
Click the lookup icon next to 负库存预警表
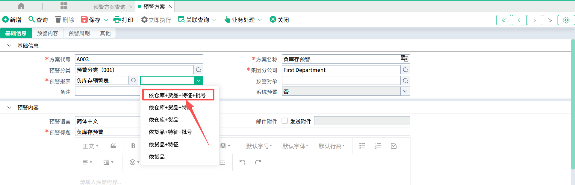click(x=134, y=81)
